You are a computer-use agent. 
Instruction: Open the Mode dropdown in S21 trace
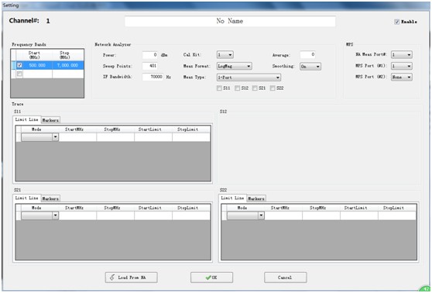coord(40,215)
